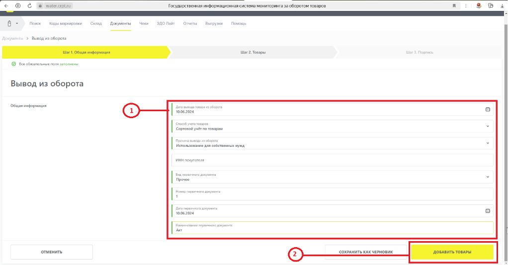Open the browser three-dot menu
The image size is (508, 265).
[466, 6]
